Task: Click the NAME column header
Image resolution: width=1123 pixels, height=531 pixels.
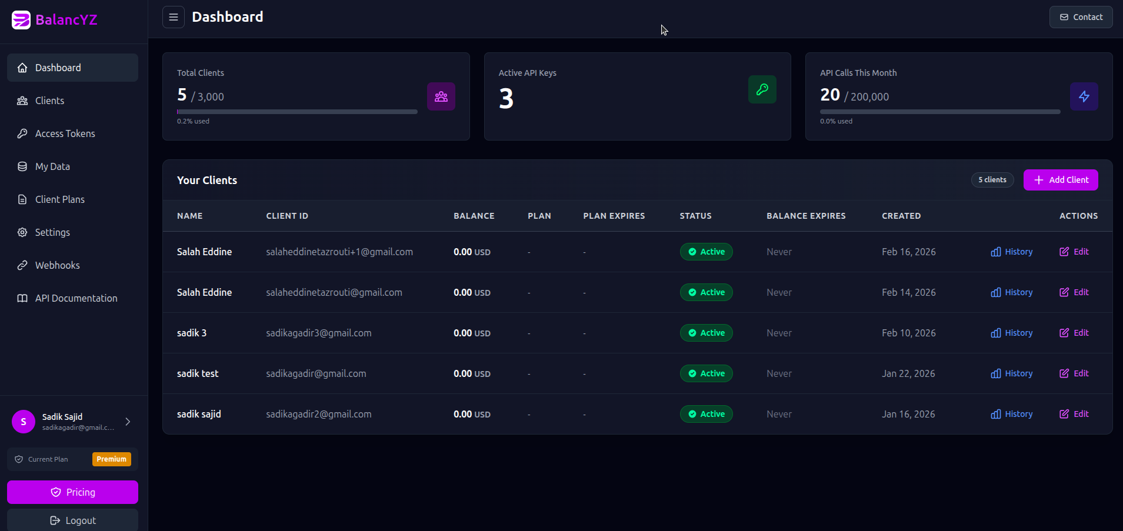Action: pyautogui.click(x=190, y=216)
